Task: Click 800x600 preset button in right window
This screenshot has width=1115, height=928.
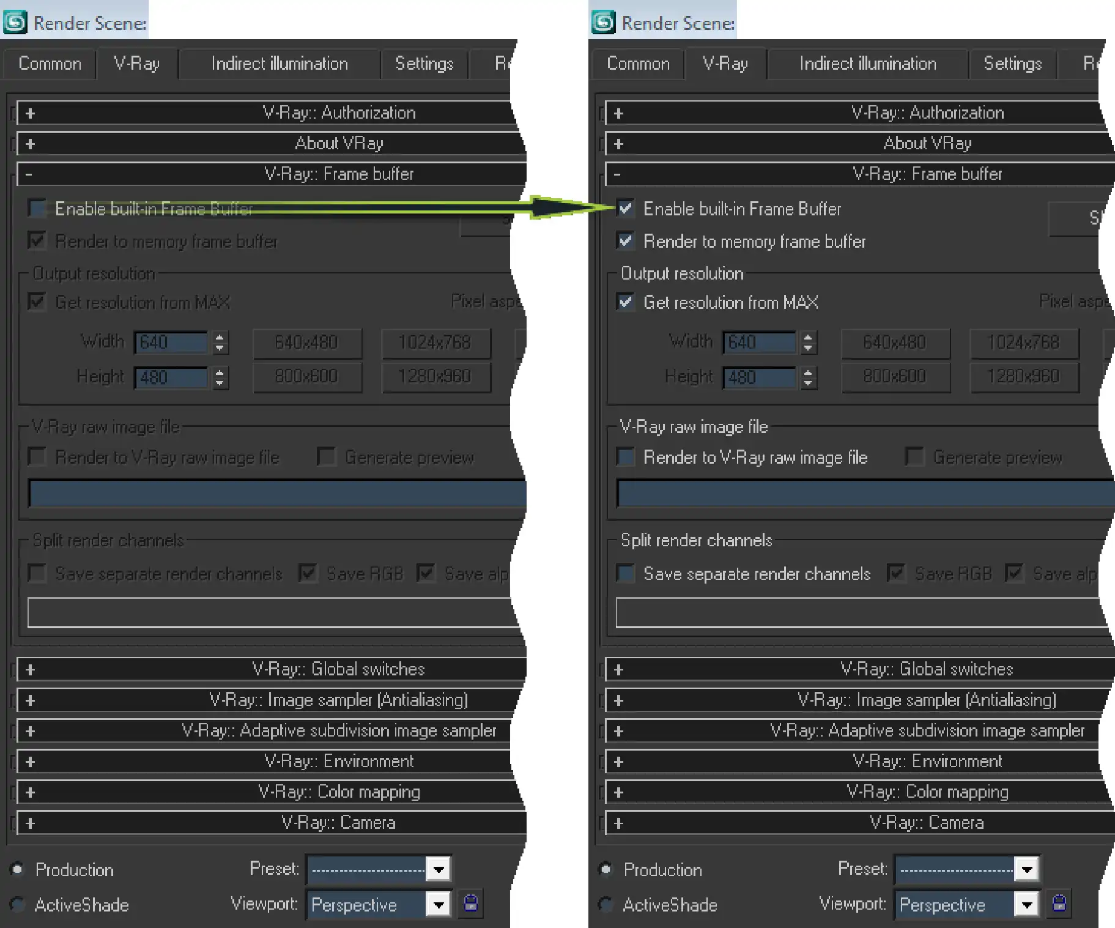Action: click(x=895, y=377)
